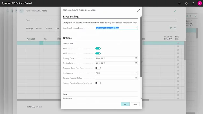The width and height of the screenshot is (203, 114).
Task: Click the back arrow on Planning Worksheets
Action: click(x=21, y=11)
